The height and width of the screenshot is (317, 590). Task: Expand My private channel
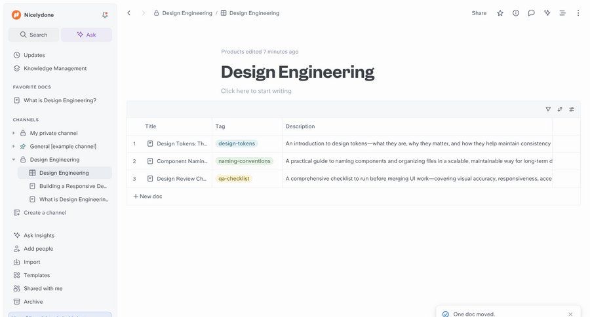14,133
